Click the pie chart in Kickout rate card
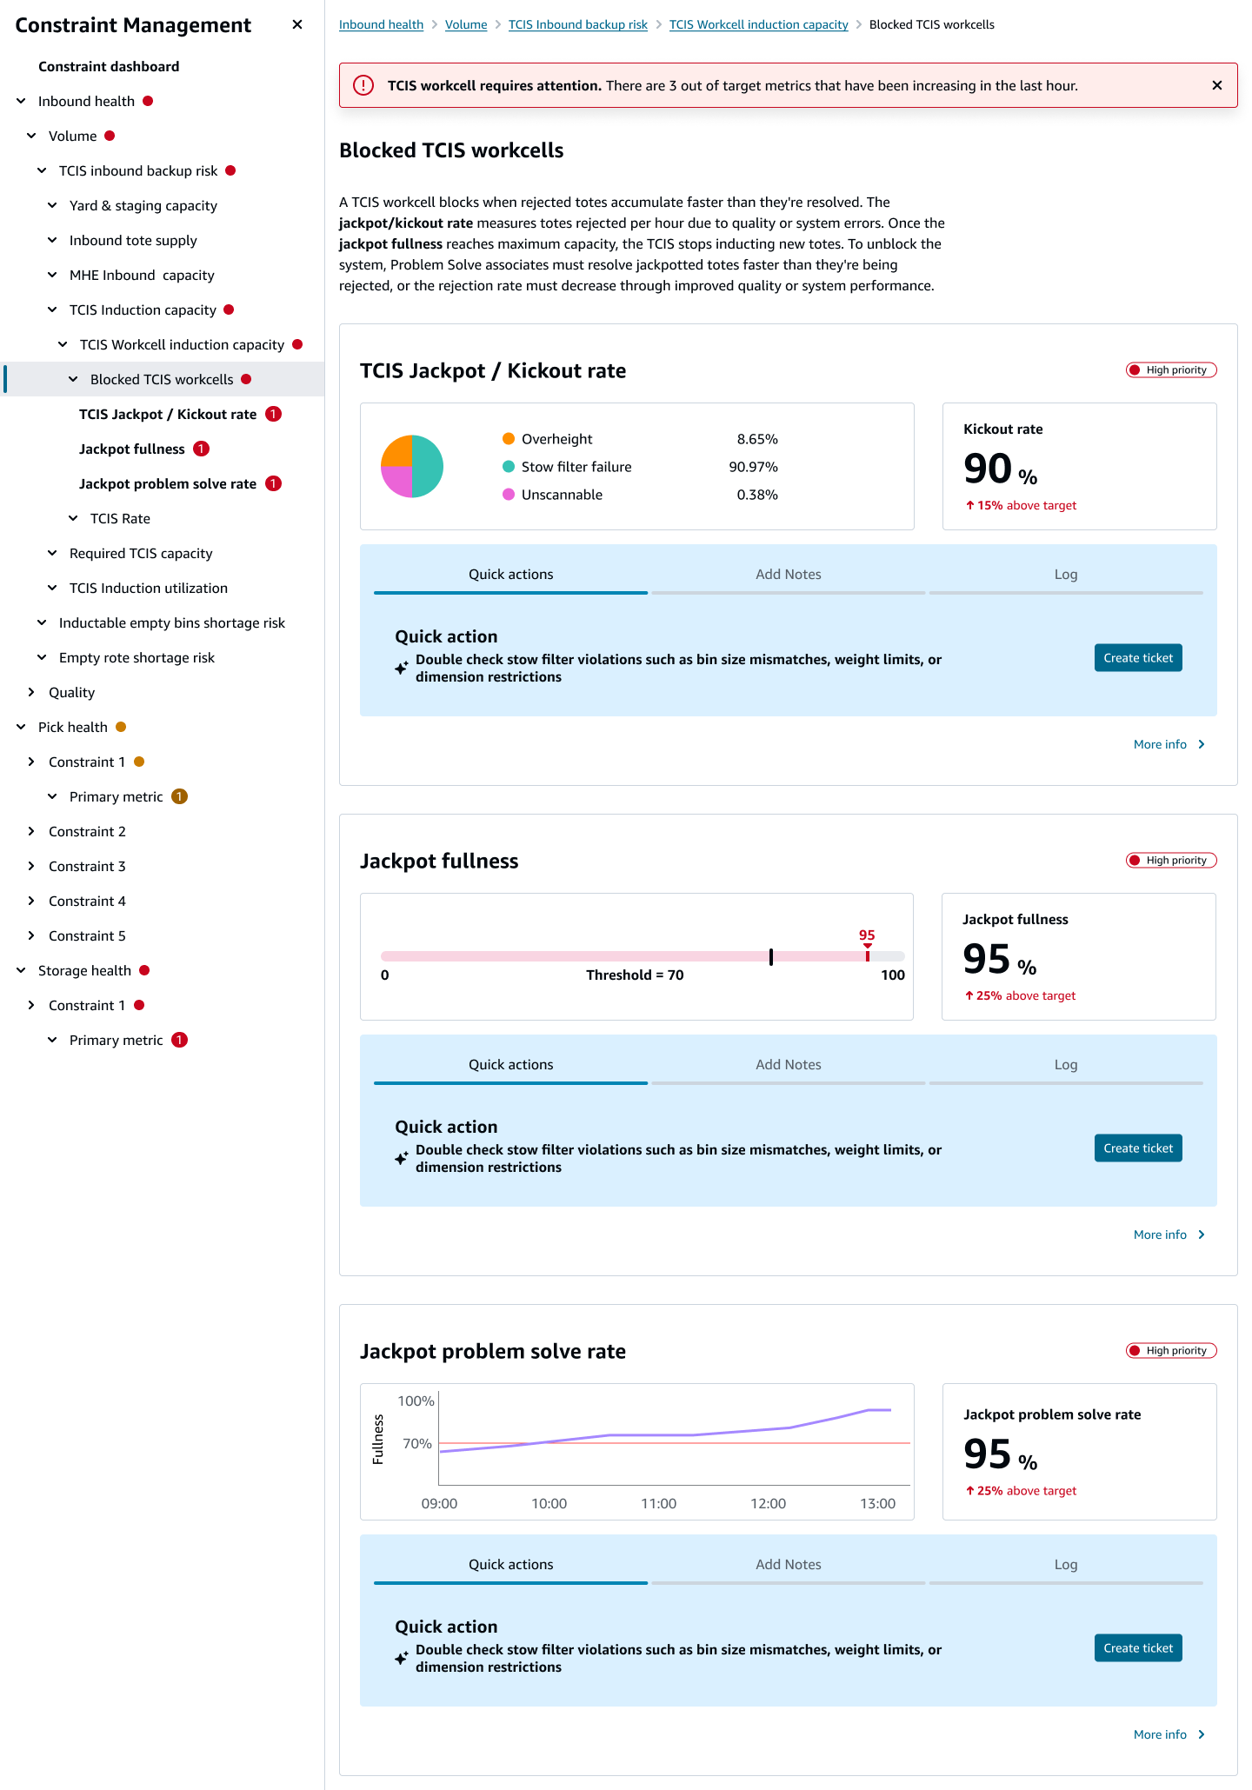 412,466
